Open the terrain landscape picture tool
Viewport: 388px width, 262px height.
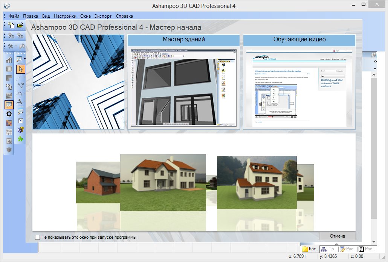tap(9, 95)
